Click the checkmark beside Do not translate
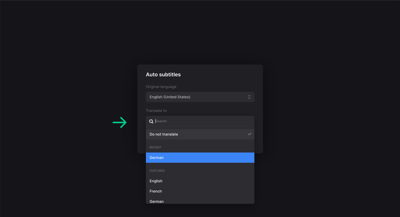Screen dimensions: 400x217 click(x=249, y=134)
